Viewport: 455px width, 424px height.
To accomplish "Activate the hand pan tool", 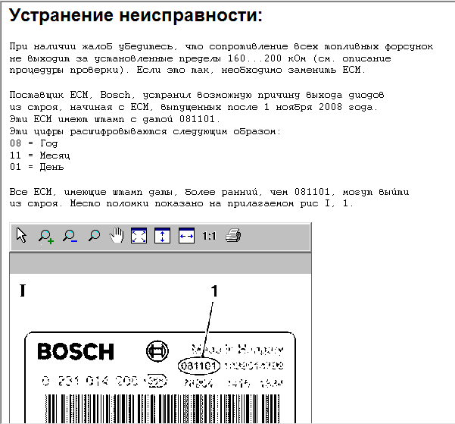I will pos(117,236).
